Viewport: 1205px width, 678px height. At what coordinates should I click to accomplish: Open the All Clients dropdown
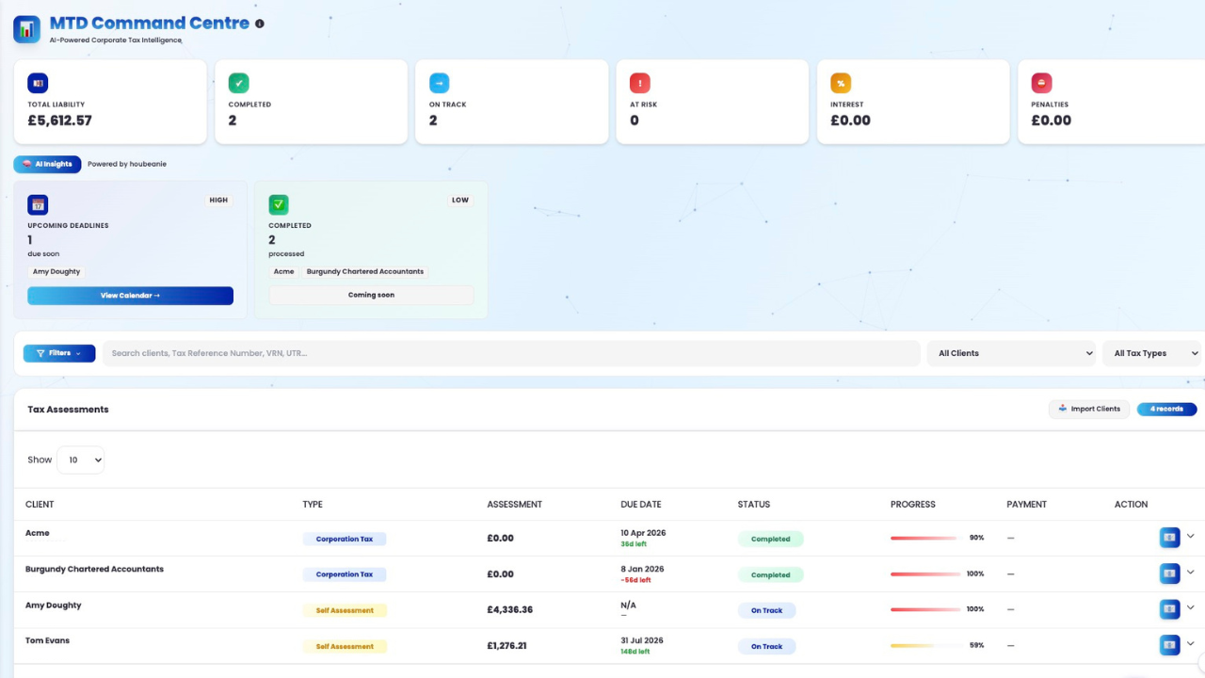tap(1011, 353)
